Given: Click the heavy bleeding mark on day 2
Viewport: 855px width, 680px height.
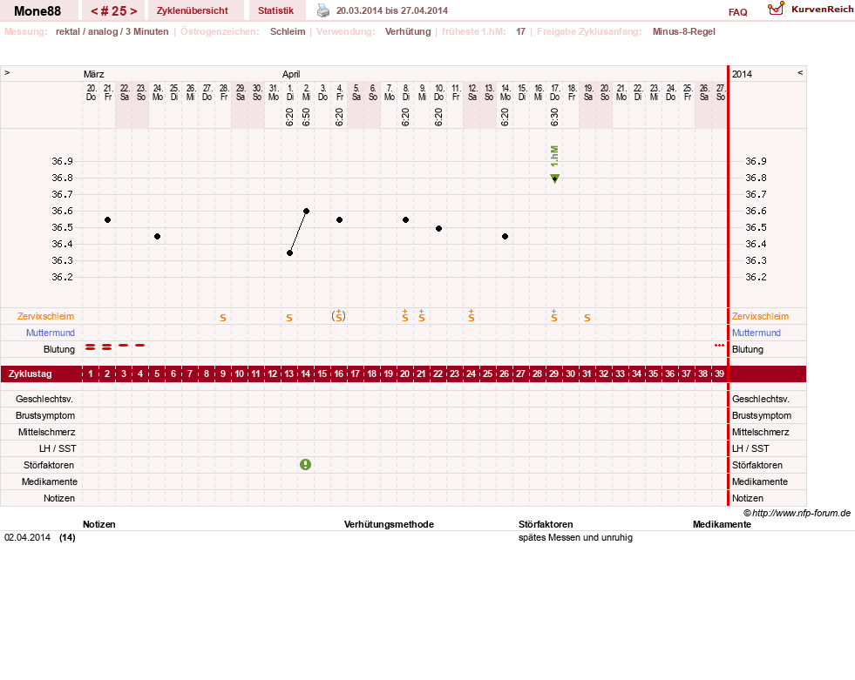Looking at the screenshot, I should coord(107,347).
